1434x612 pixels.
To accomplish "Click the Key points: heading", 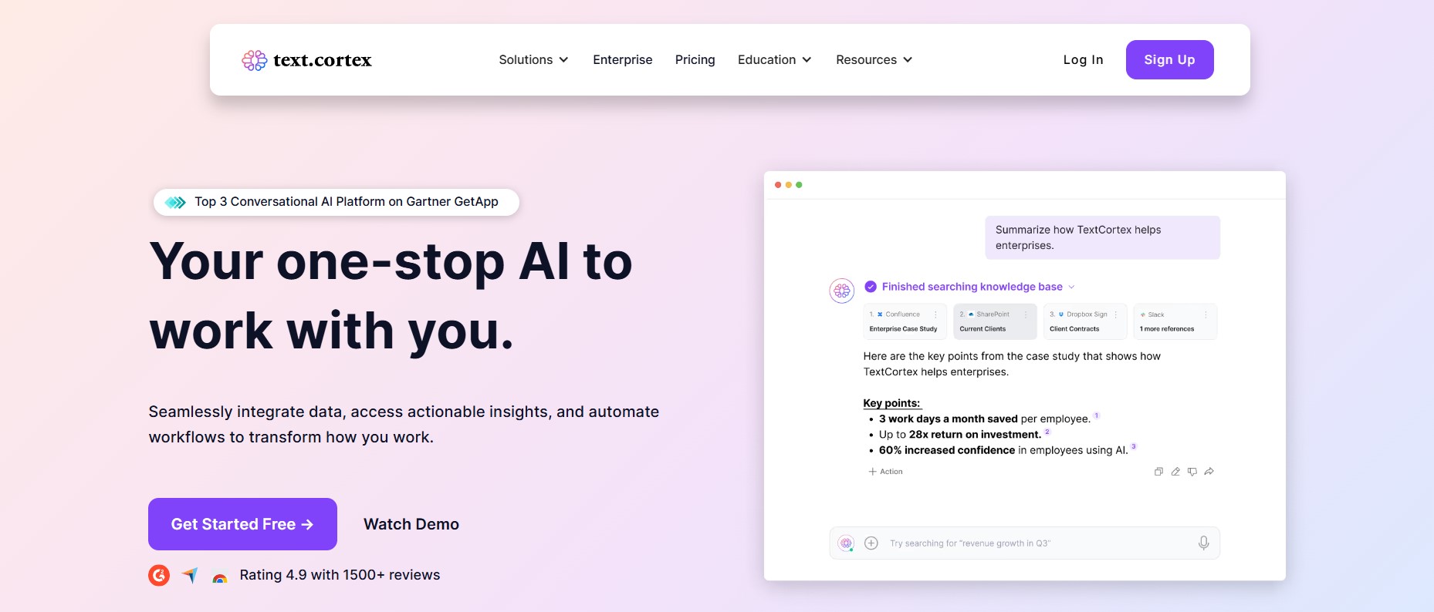I will coord(891,403).
